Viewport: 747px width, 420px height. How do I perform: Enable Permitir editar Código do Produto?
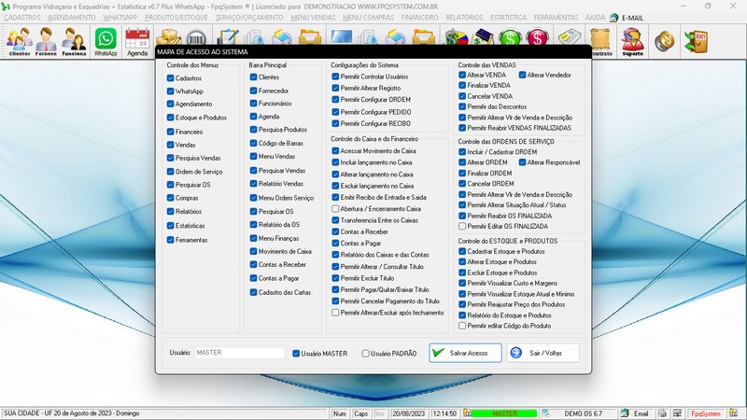(x=462, y=326)
